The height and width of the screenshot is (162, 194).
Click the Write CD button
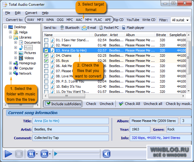click(149, 20)
